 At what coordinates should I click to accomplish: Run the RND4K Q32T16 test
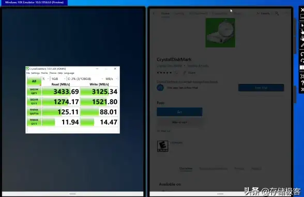(x=34, y=112)
